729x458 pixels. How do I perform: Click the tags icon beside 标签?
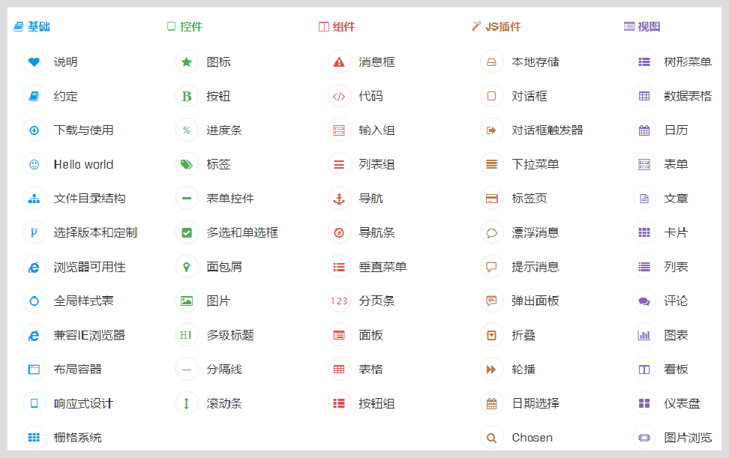click(187, 164)
